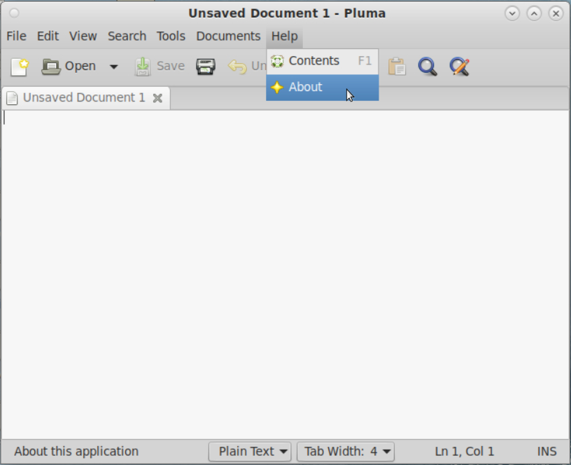The width and height of the screenshot is (571, 465).
Task: Open the File menu
Action: (x=15, y=36)
